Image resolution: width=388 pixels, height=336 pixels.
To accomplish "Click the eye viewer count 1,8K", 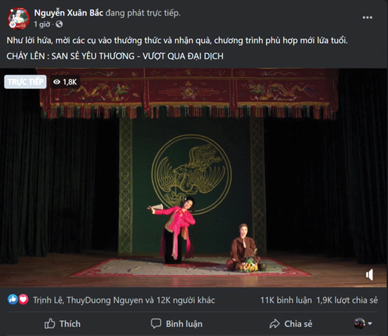I will point(65,82).
